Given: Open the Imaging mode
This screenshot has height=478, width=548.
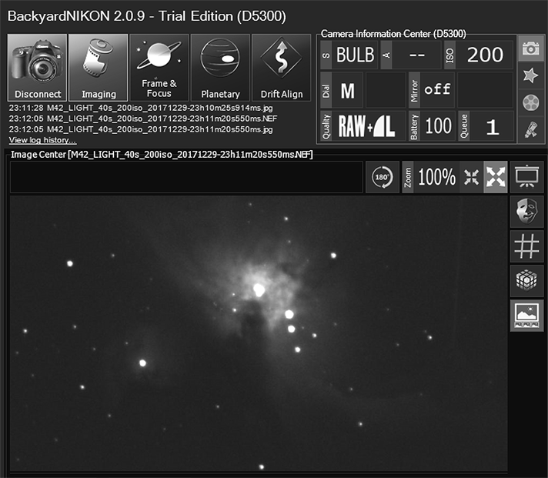Looking at the screenshot, I should pos(99,68).
